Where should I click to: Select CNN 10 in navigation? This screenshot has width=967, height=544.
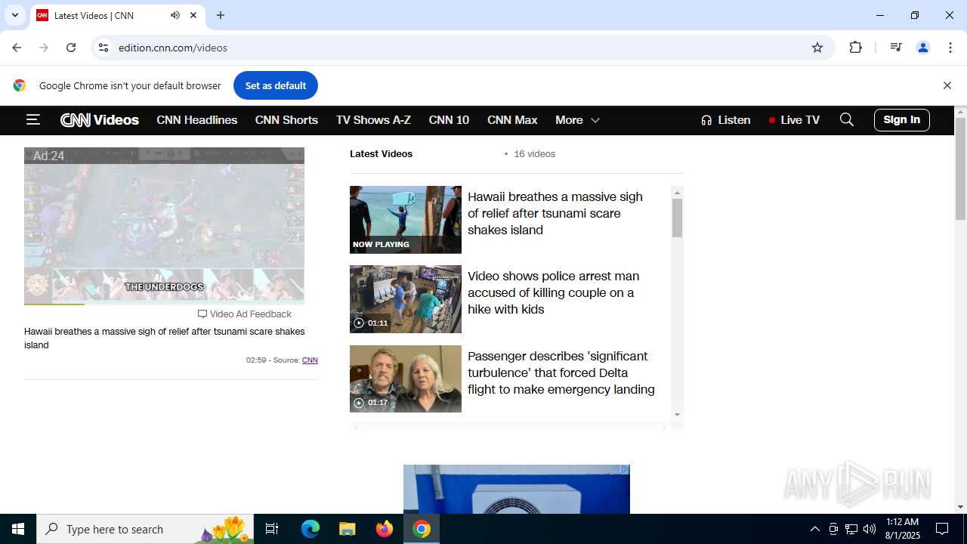[x=449, y=120]
